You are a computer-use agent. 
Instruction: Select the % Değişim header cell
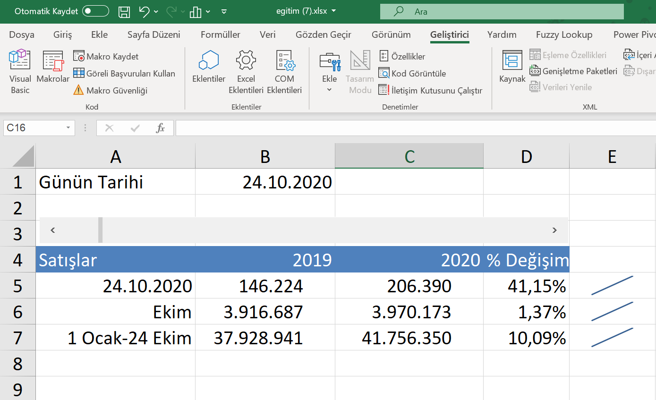(x=527, y=260)
